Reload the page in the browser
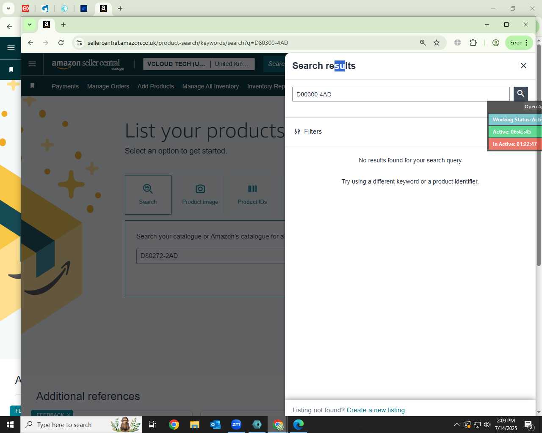The height and width of the screenshot is (433, 542). 61,43
